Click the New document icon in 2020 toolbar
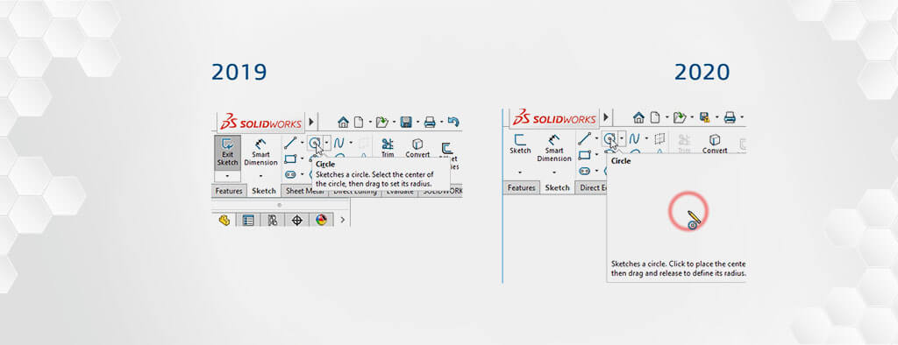This screenshot has width=898, height=345. (x=654, y=118)
